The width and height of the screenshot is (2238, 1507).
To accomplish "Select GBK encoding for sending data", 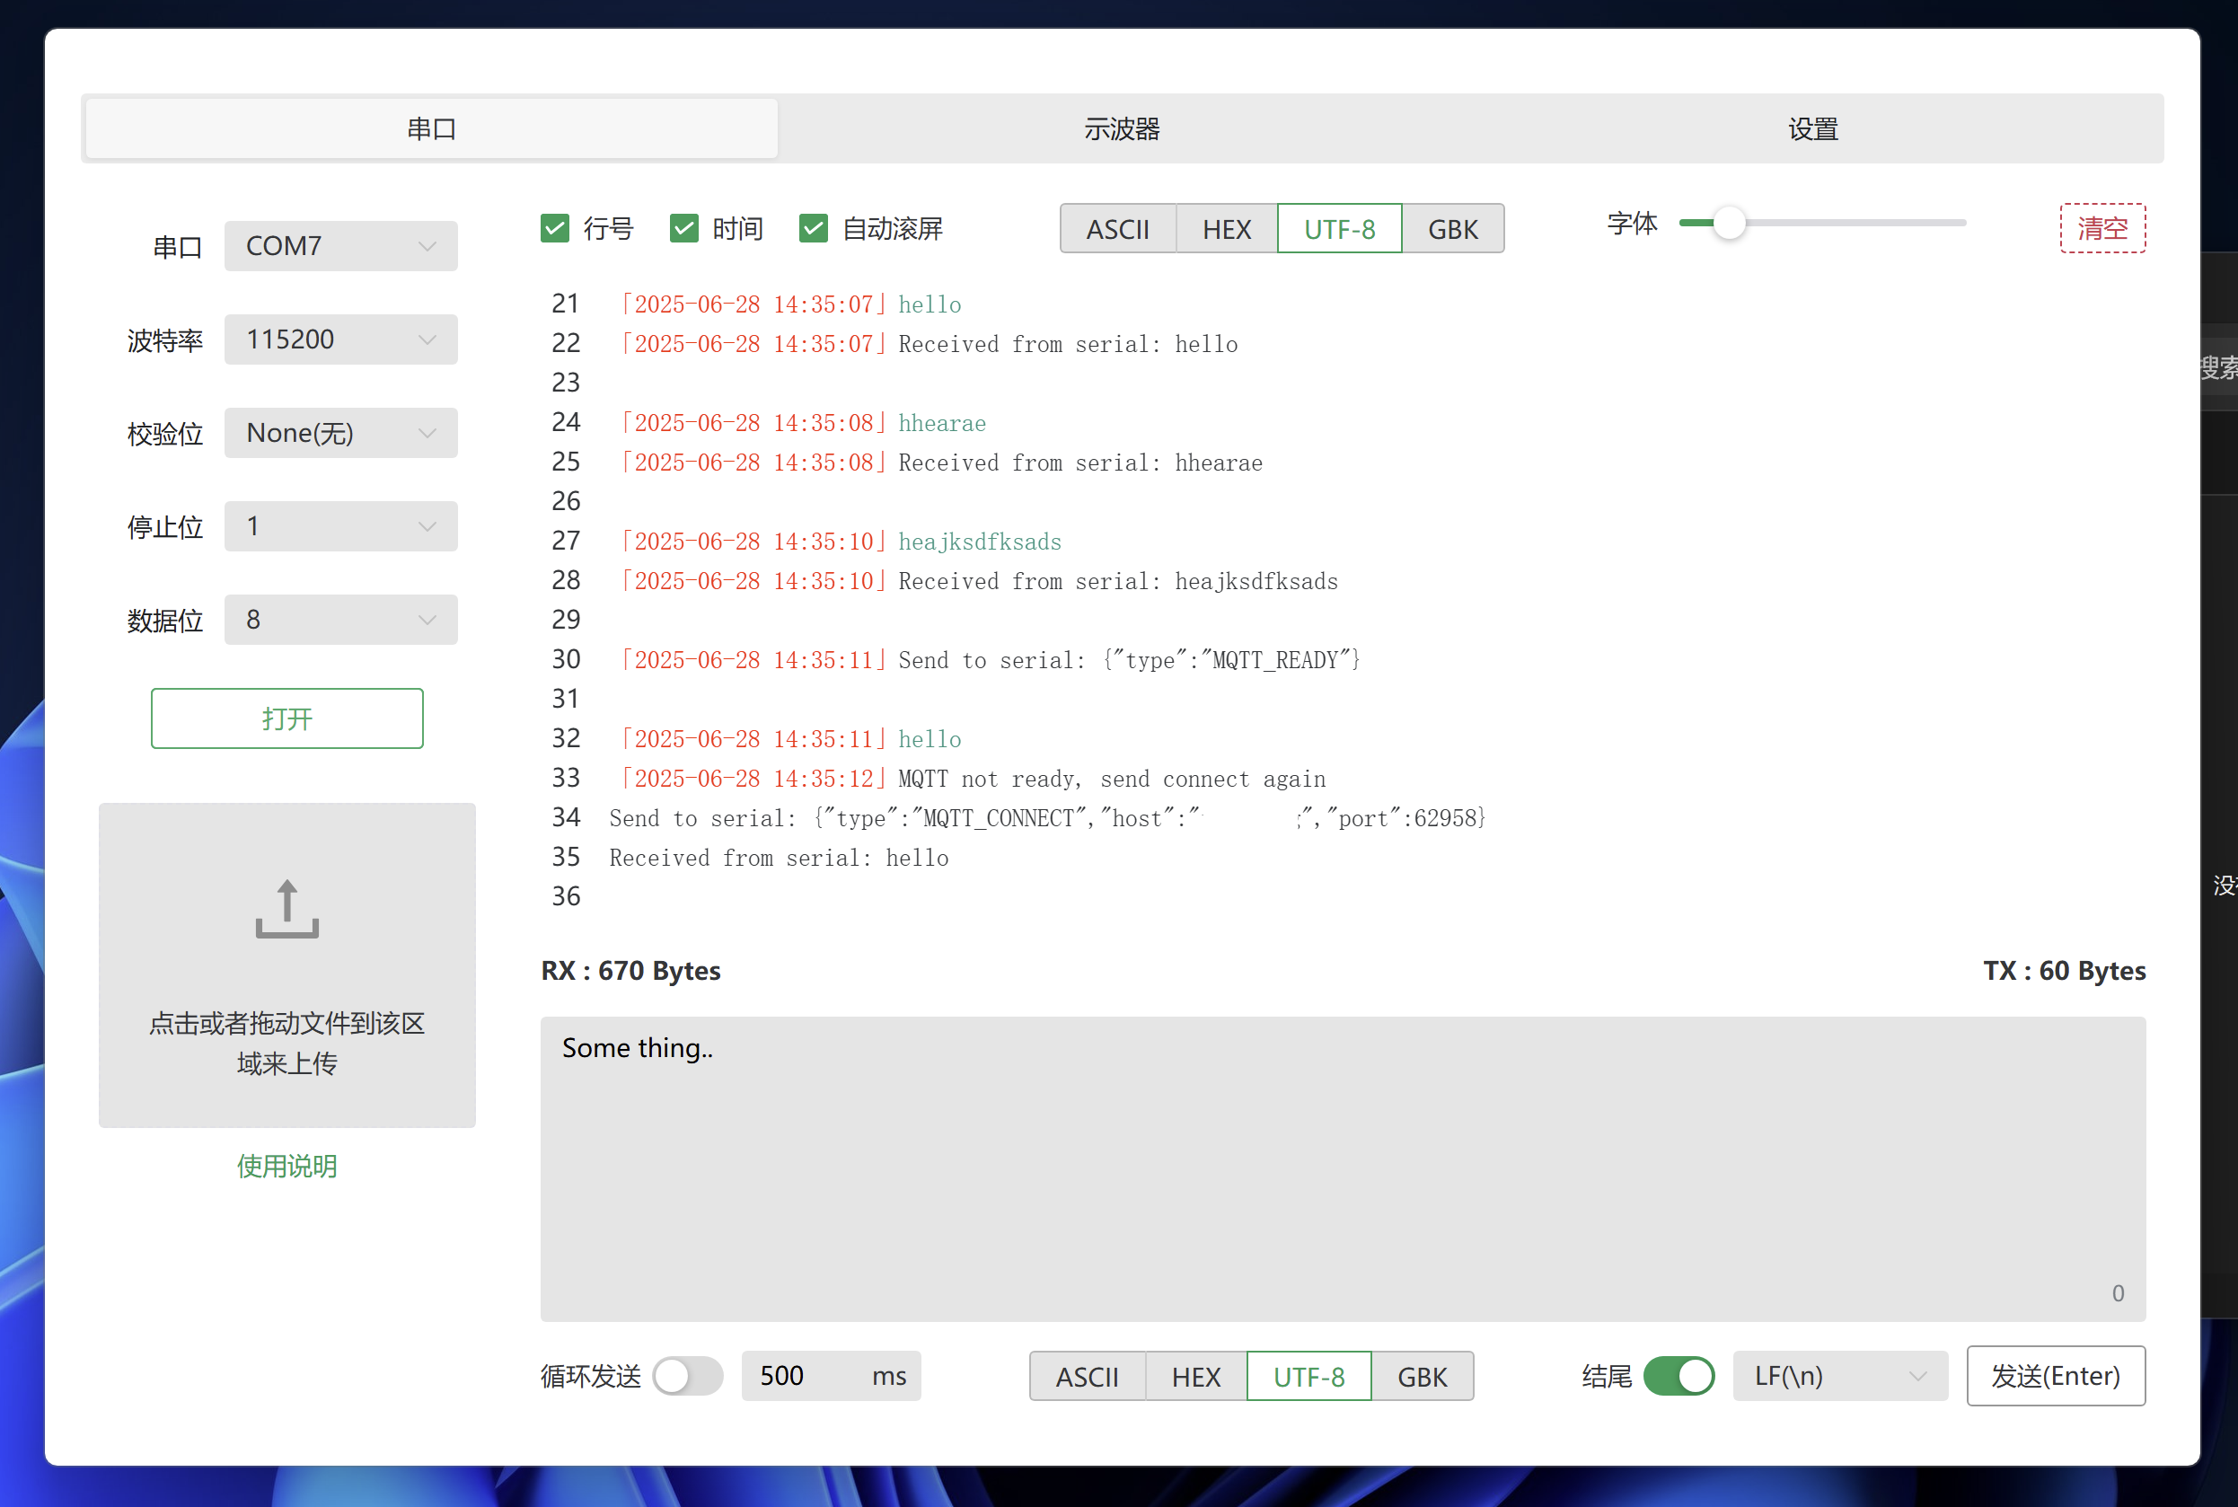I will [1423, 1376].
